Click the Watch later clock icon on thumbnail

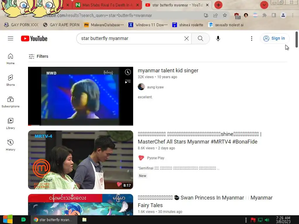coord(128,72)
